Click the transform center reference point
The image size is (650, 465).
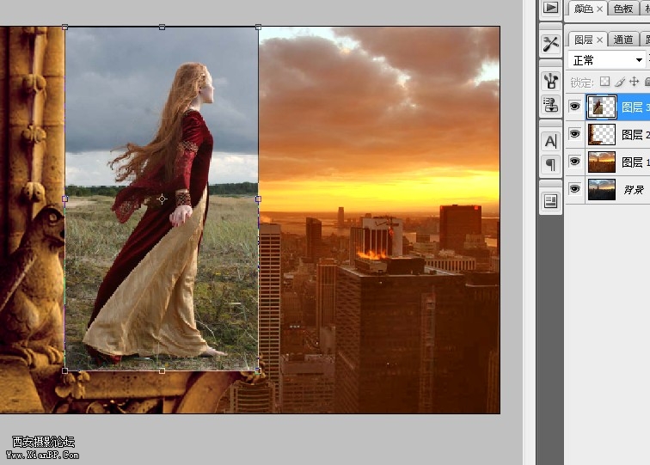click(x=162, y=199)
